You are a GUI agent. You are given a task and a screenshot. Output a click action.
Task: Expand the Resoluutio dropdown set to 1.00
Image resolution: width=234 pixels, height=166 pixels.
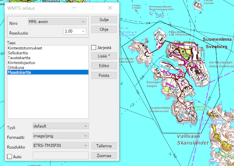75,31
